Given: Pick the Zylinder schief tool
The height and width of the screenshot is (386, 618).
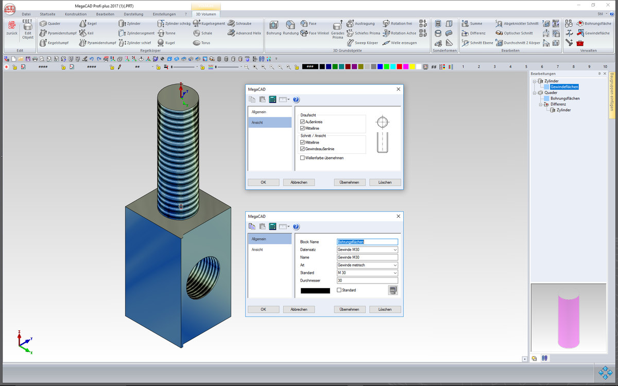Looking at the screenshot, I should click(x=135, y=43).
